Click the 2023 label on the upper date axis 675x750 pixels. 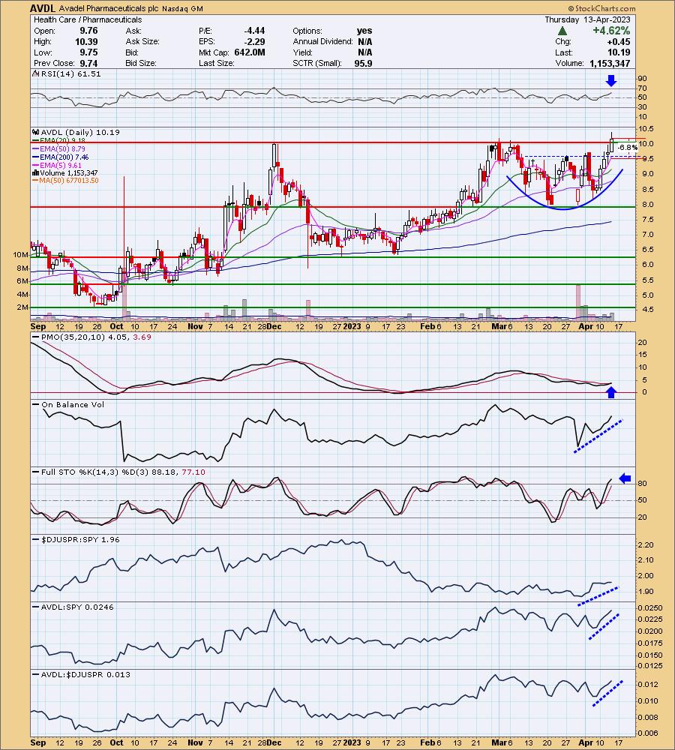[352, 326]
